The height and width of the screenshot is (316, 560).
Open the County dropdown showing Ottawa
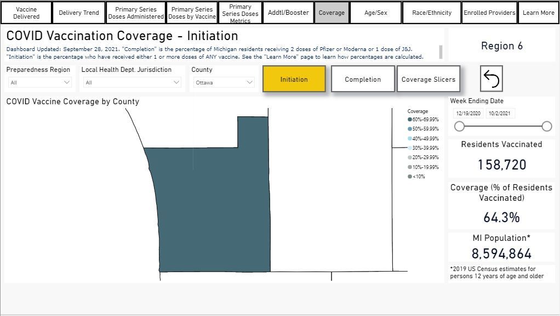(x=224, y=82)
